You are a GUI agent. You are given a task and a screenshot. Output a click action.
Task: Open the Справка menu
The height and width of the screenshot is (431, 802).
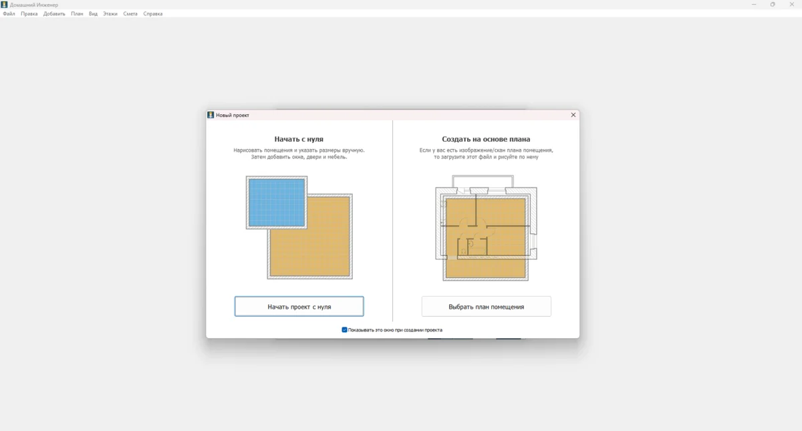(153, 13)
